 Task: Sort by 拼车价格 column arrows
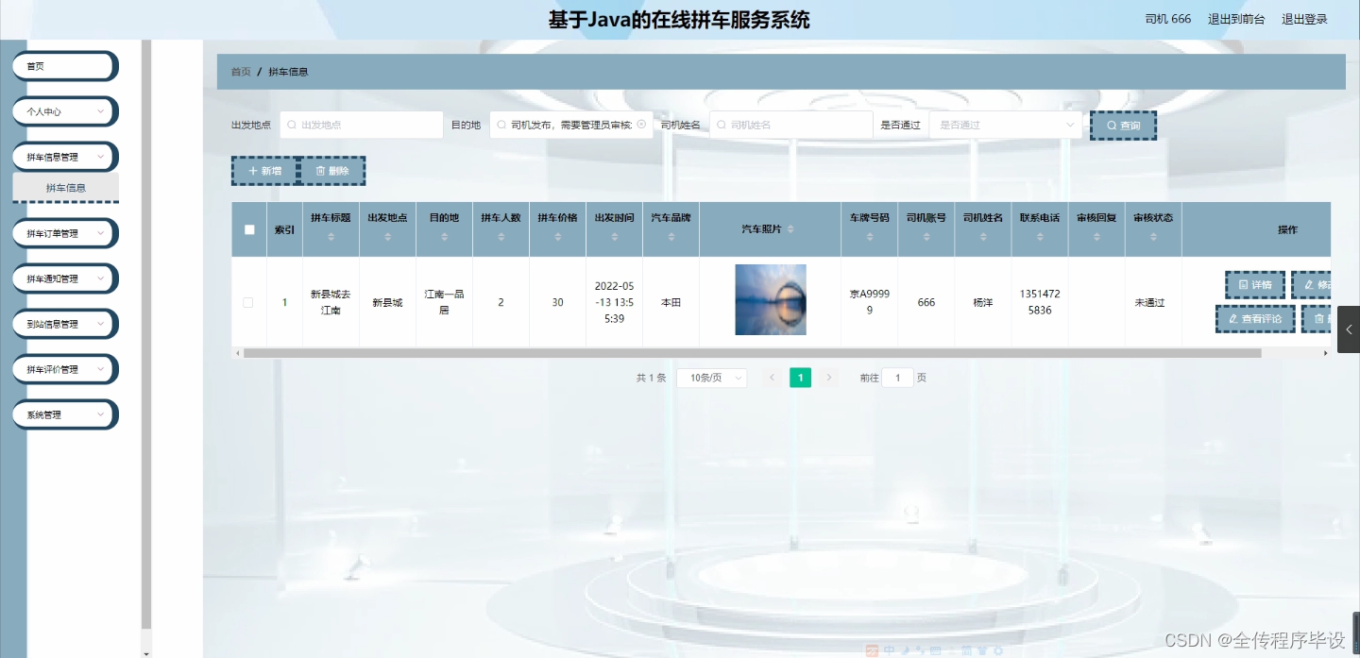pyautogui.click(x=557, y=237)
